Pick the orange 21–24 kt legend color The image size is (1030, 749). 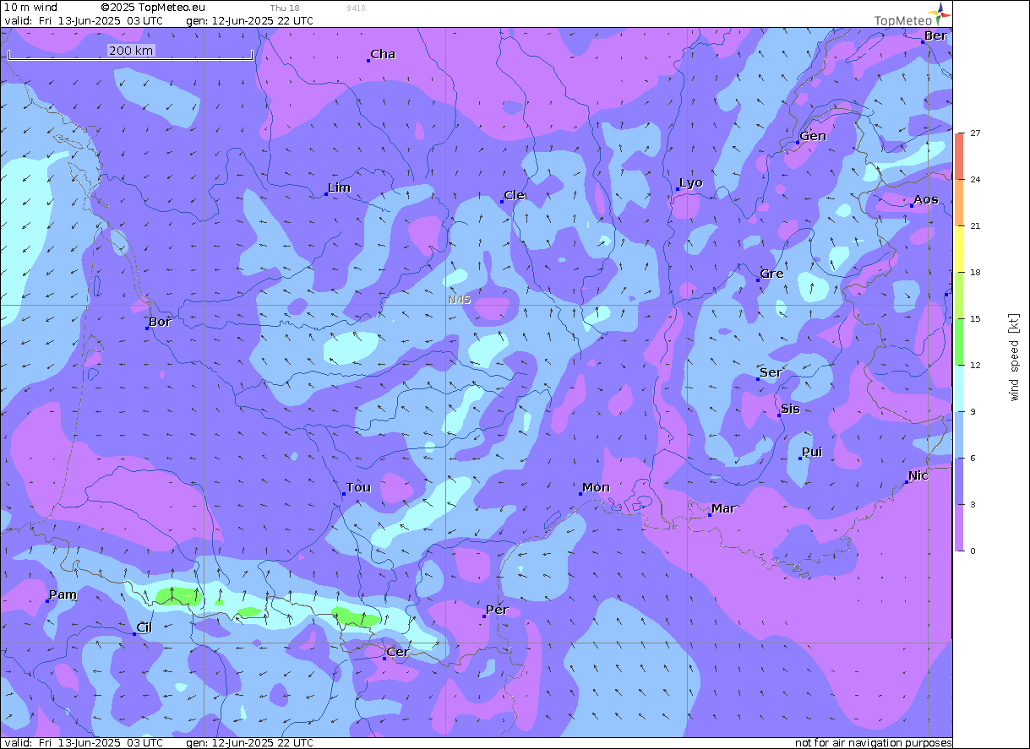tap(959, 203)
